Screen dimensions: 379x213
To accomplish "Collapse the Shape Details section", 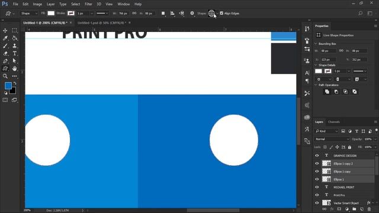I will point(316,65).
